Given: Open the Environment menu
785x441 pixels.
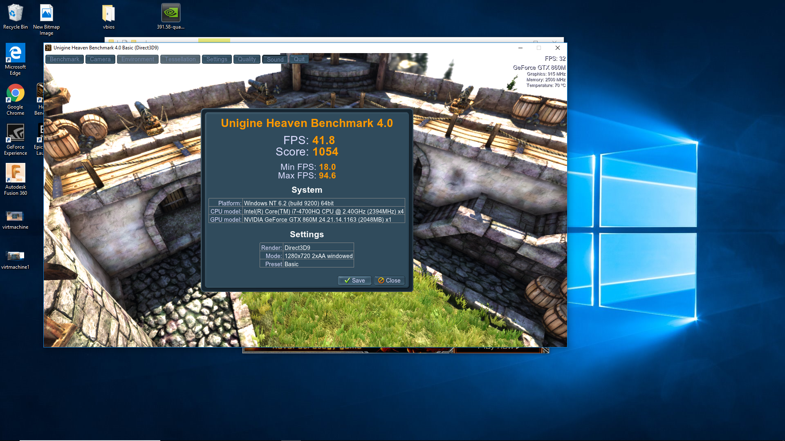Looking at the screenshot, I should coord(138,59).
